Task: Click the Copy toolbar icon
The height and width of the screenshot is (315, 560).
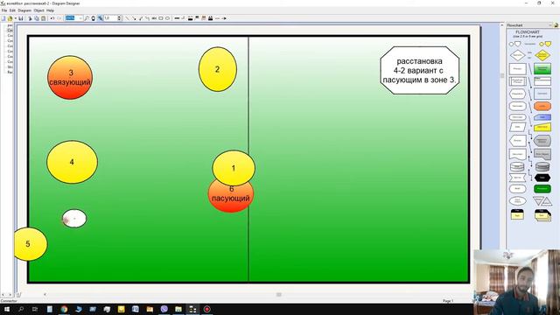Action: tap(37, 18)
